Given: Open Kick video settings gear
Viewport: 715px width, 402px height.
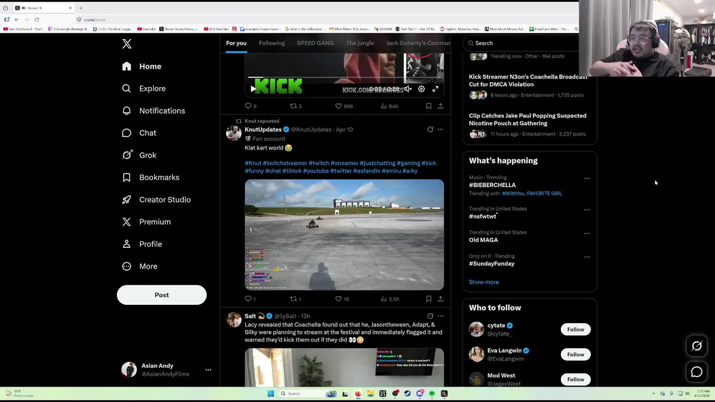Looking at the screenshot, I should 422,89.
